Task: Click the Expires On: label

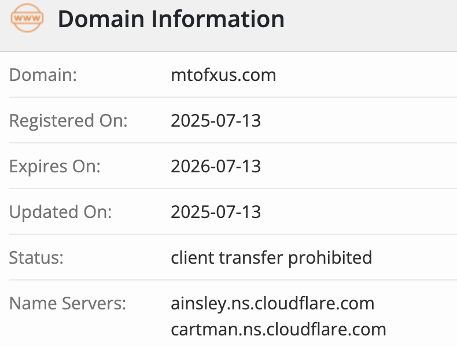Action: [x=55, y=167]
